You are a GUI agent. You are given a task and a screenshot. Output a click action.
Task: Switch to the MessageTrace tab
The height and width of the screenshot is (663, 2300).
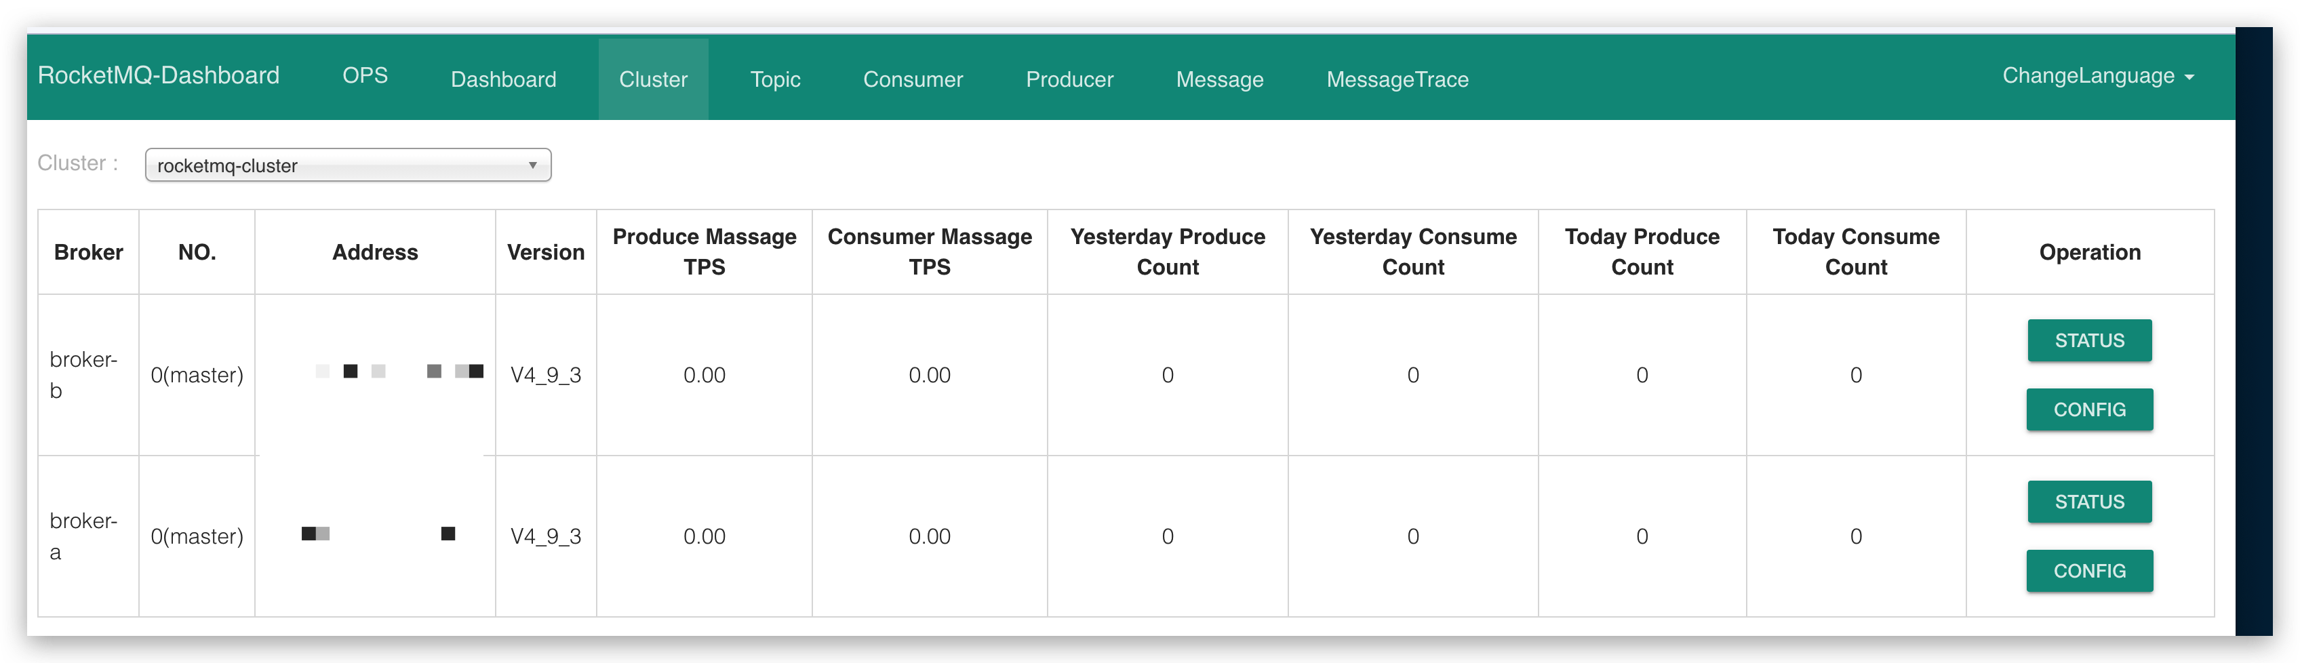point(1397,79)
